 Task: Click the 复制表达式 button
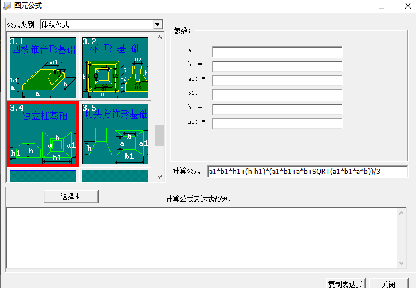click(346, 283)
